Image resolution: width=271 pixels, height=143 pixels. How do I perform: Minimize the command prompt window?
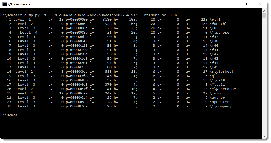235,4
